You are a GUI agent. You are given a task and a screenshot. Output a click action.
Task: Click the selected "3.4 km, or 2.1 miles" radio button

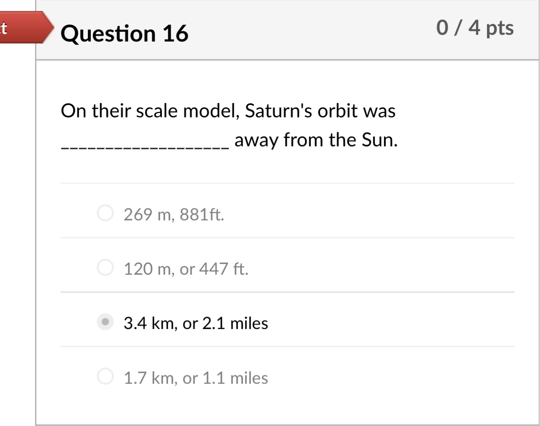tap(105, 321)
